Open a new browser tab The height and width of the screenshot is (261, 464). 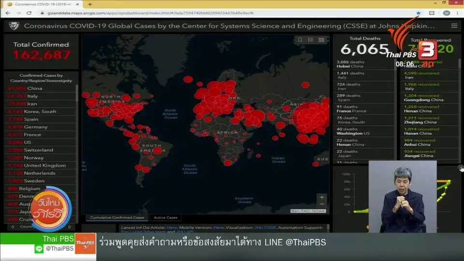click(90, 4)
